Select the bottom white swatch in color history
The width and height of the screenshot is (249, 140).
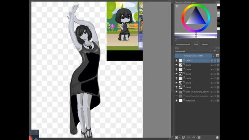point(219,28)
